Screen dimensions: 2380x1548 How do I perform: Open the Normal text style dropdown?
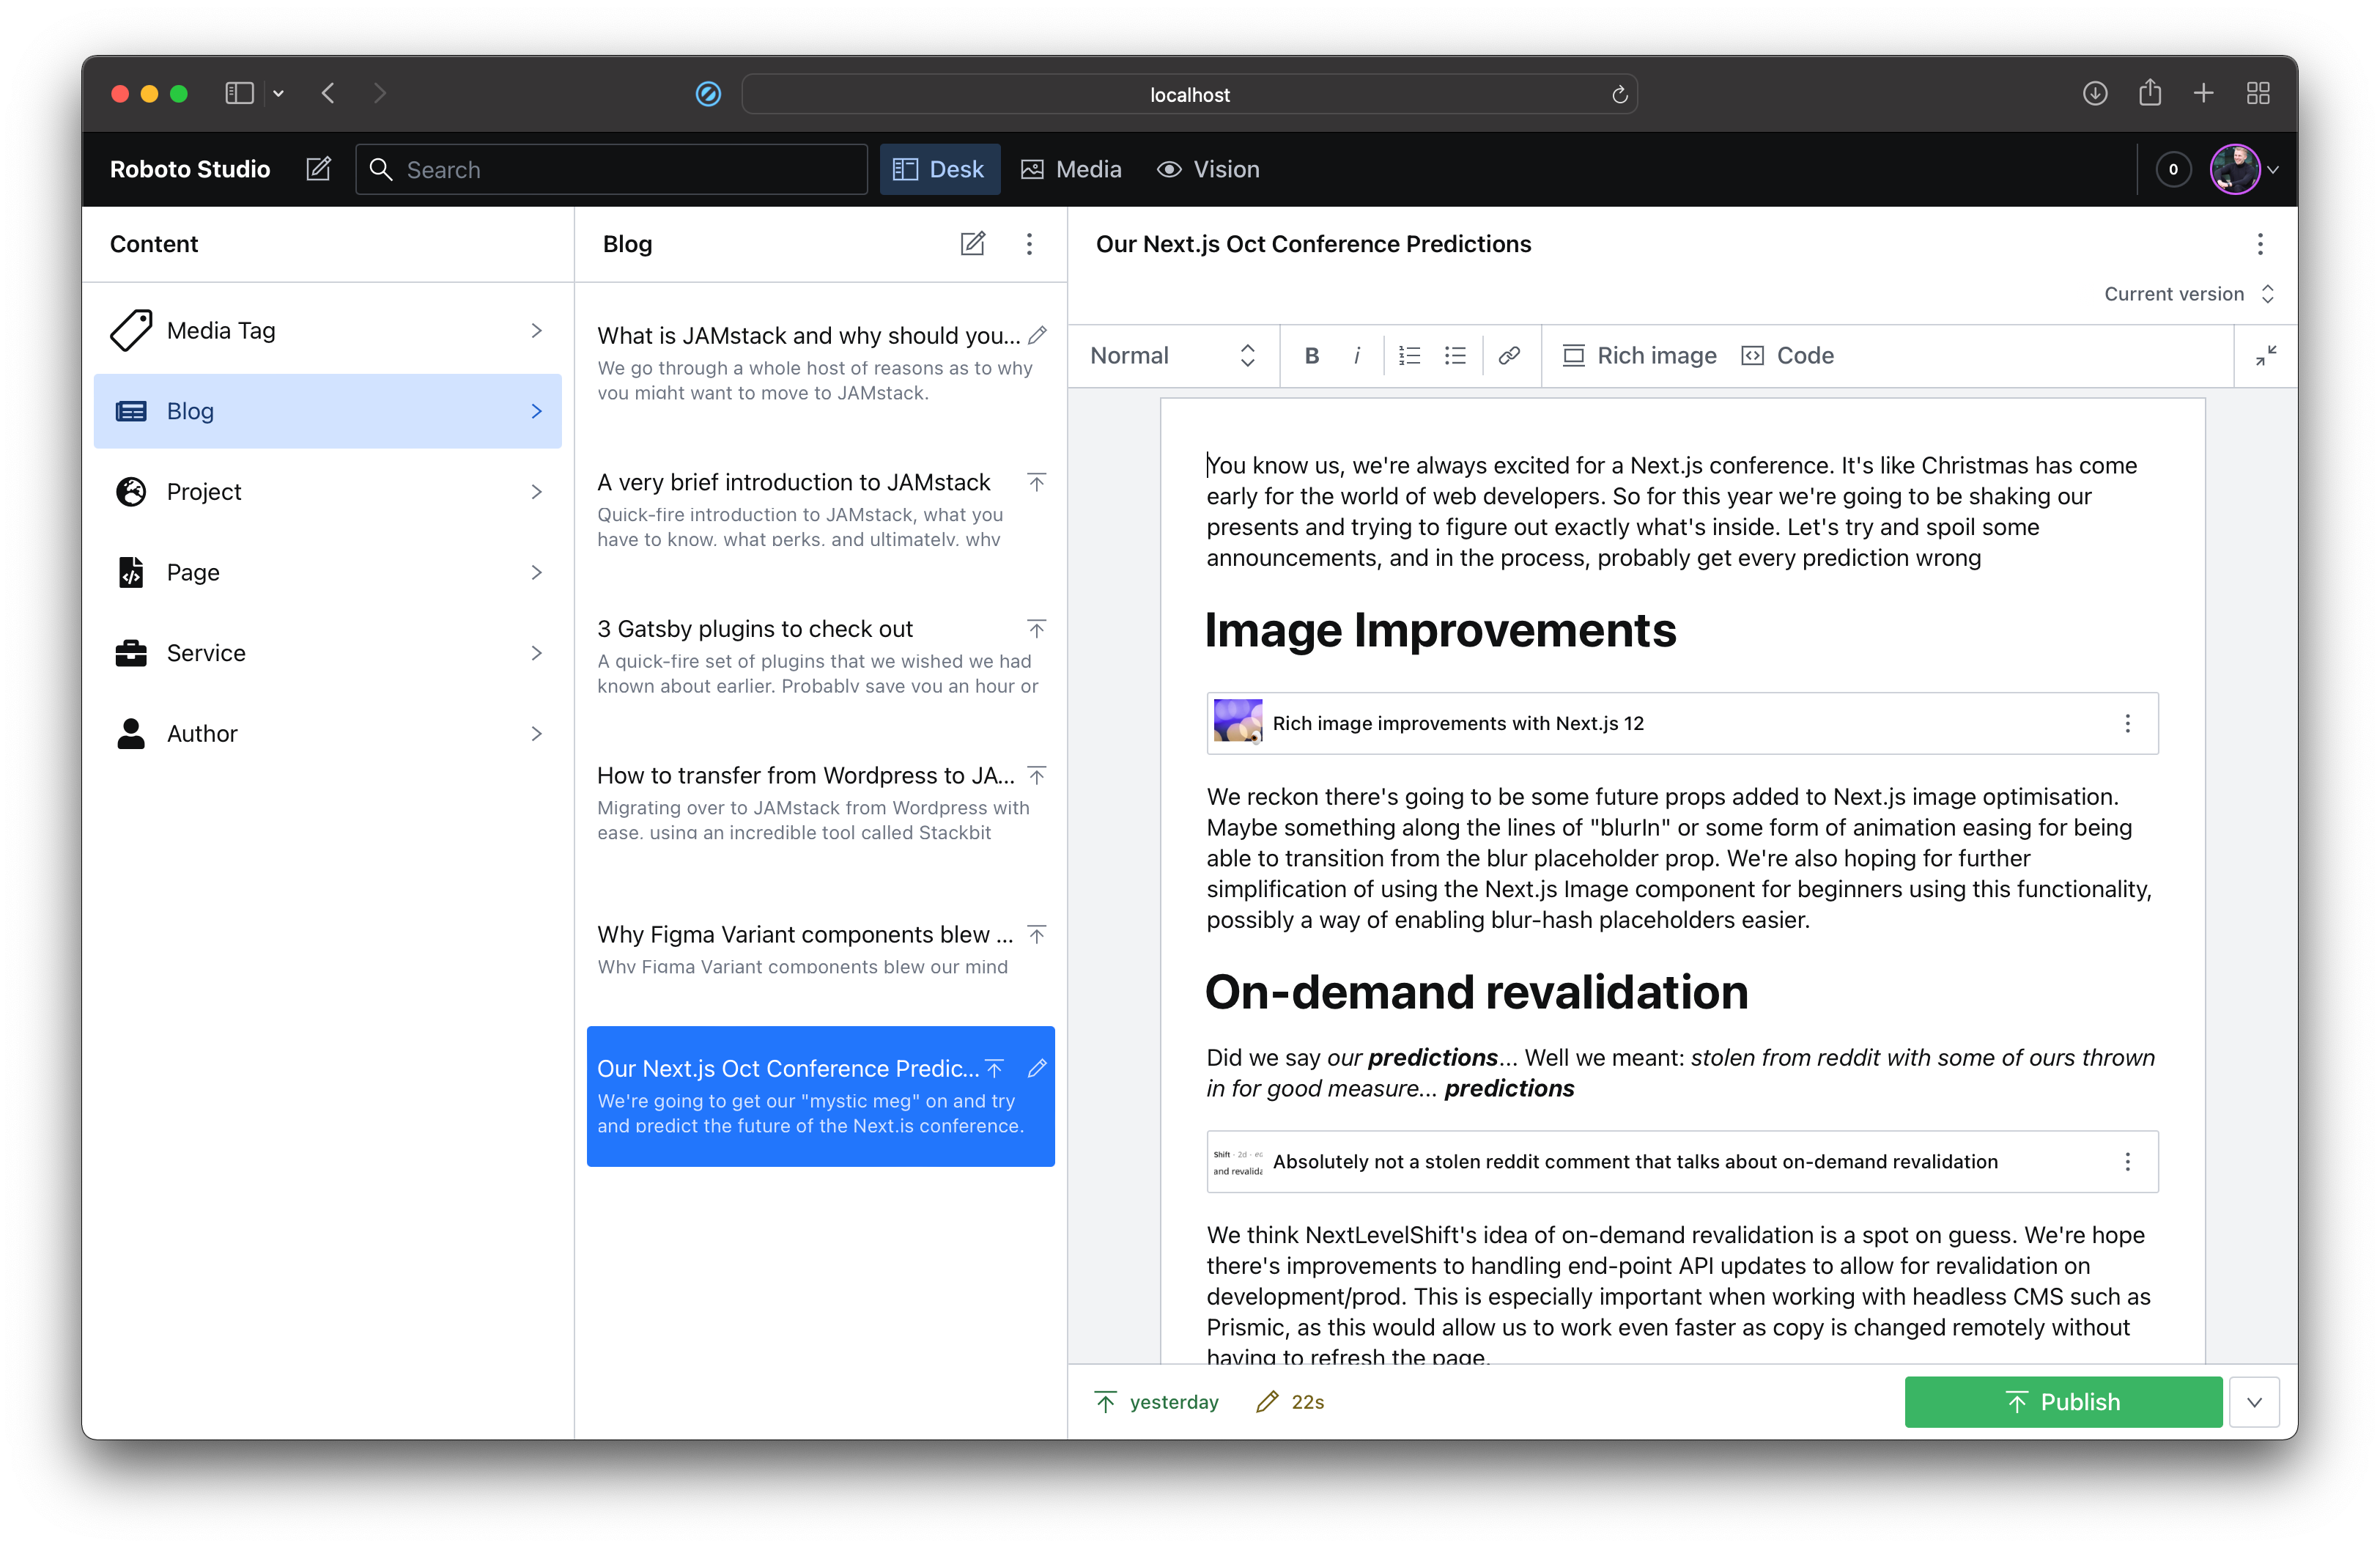pos(1172,356)
